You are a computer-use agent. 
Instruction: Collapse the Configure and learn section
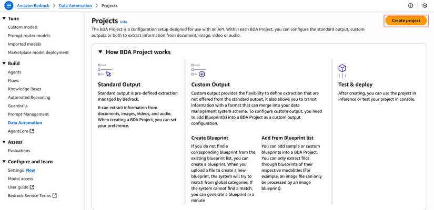click(4, 162)
